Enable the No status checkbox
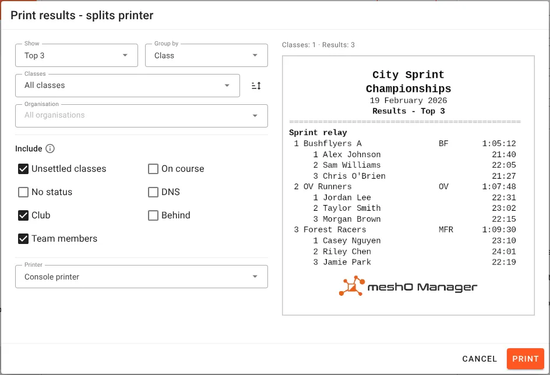The height and width of the screenshot is (375, 550). (23, 192)
